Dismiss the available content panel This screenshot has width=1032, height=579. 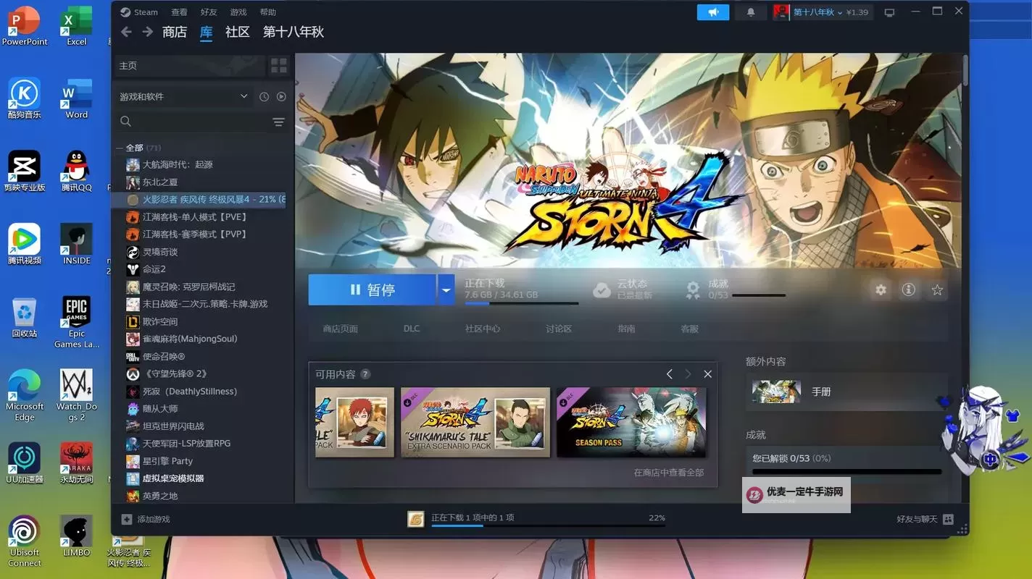coord(708,374)
